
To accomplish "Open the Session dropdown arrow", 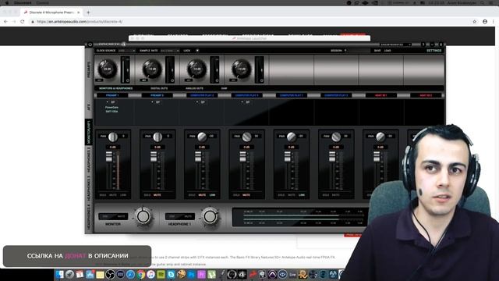I will (x=345, y=50).
